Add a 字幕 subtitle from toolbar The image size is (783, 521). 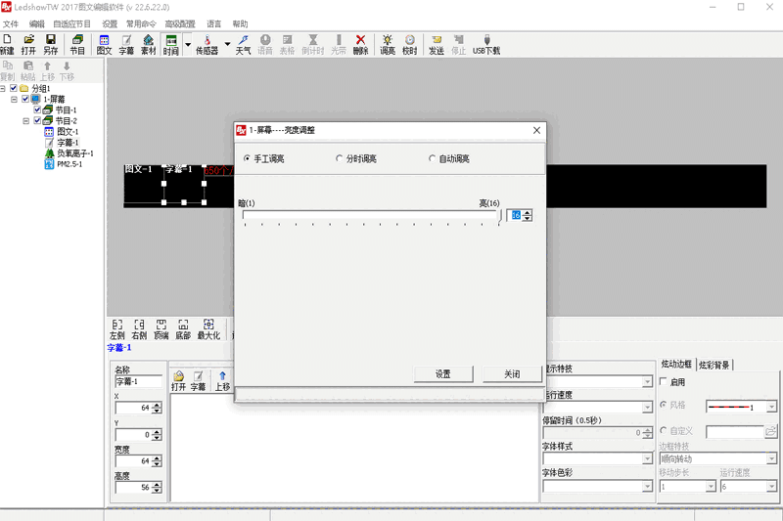click(x=126, y=44)
